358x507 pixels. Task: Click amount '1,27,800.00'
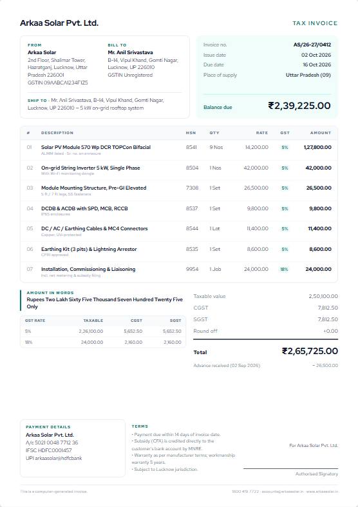pyautogui.click(x=317, y=147)
